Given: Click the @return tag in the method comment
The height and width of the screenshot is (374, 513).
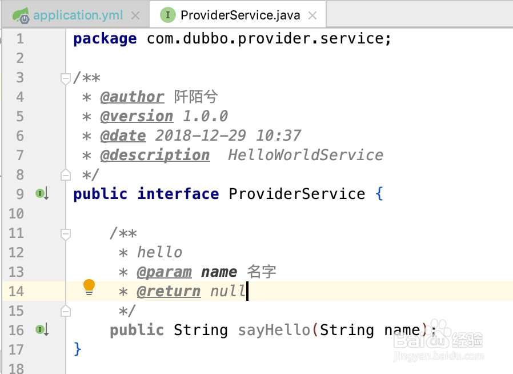Looking at the screenshot, I should (x=169, y=292).
